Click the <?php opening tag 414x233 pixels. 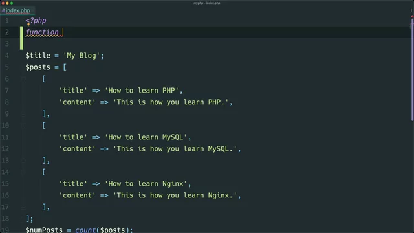pos(36,21)
